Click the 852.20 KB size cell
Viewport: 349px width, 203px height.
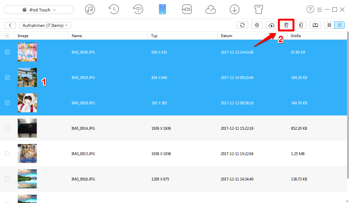click(x=299, y=128)
